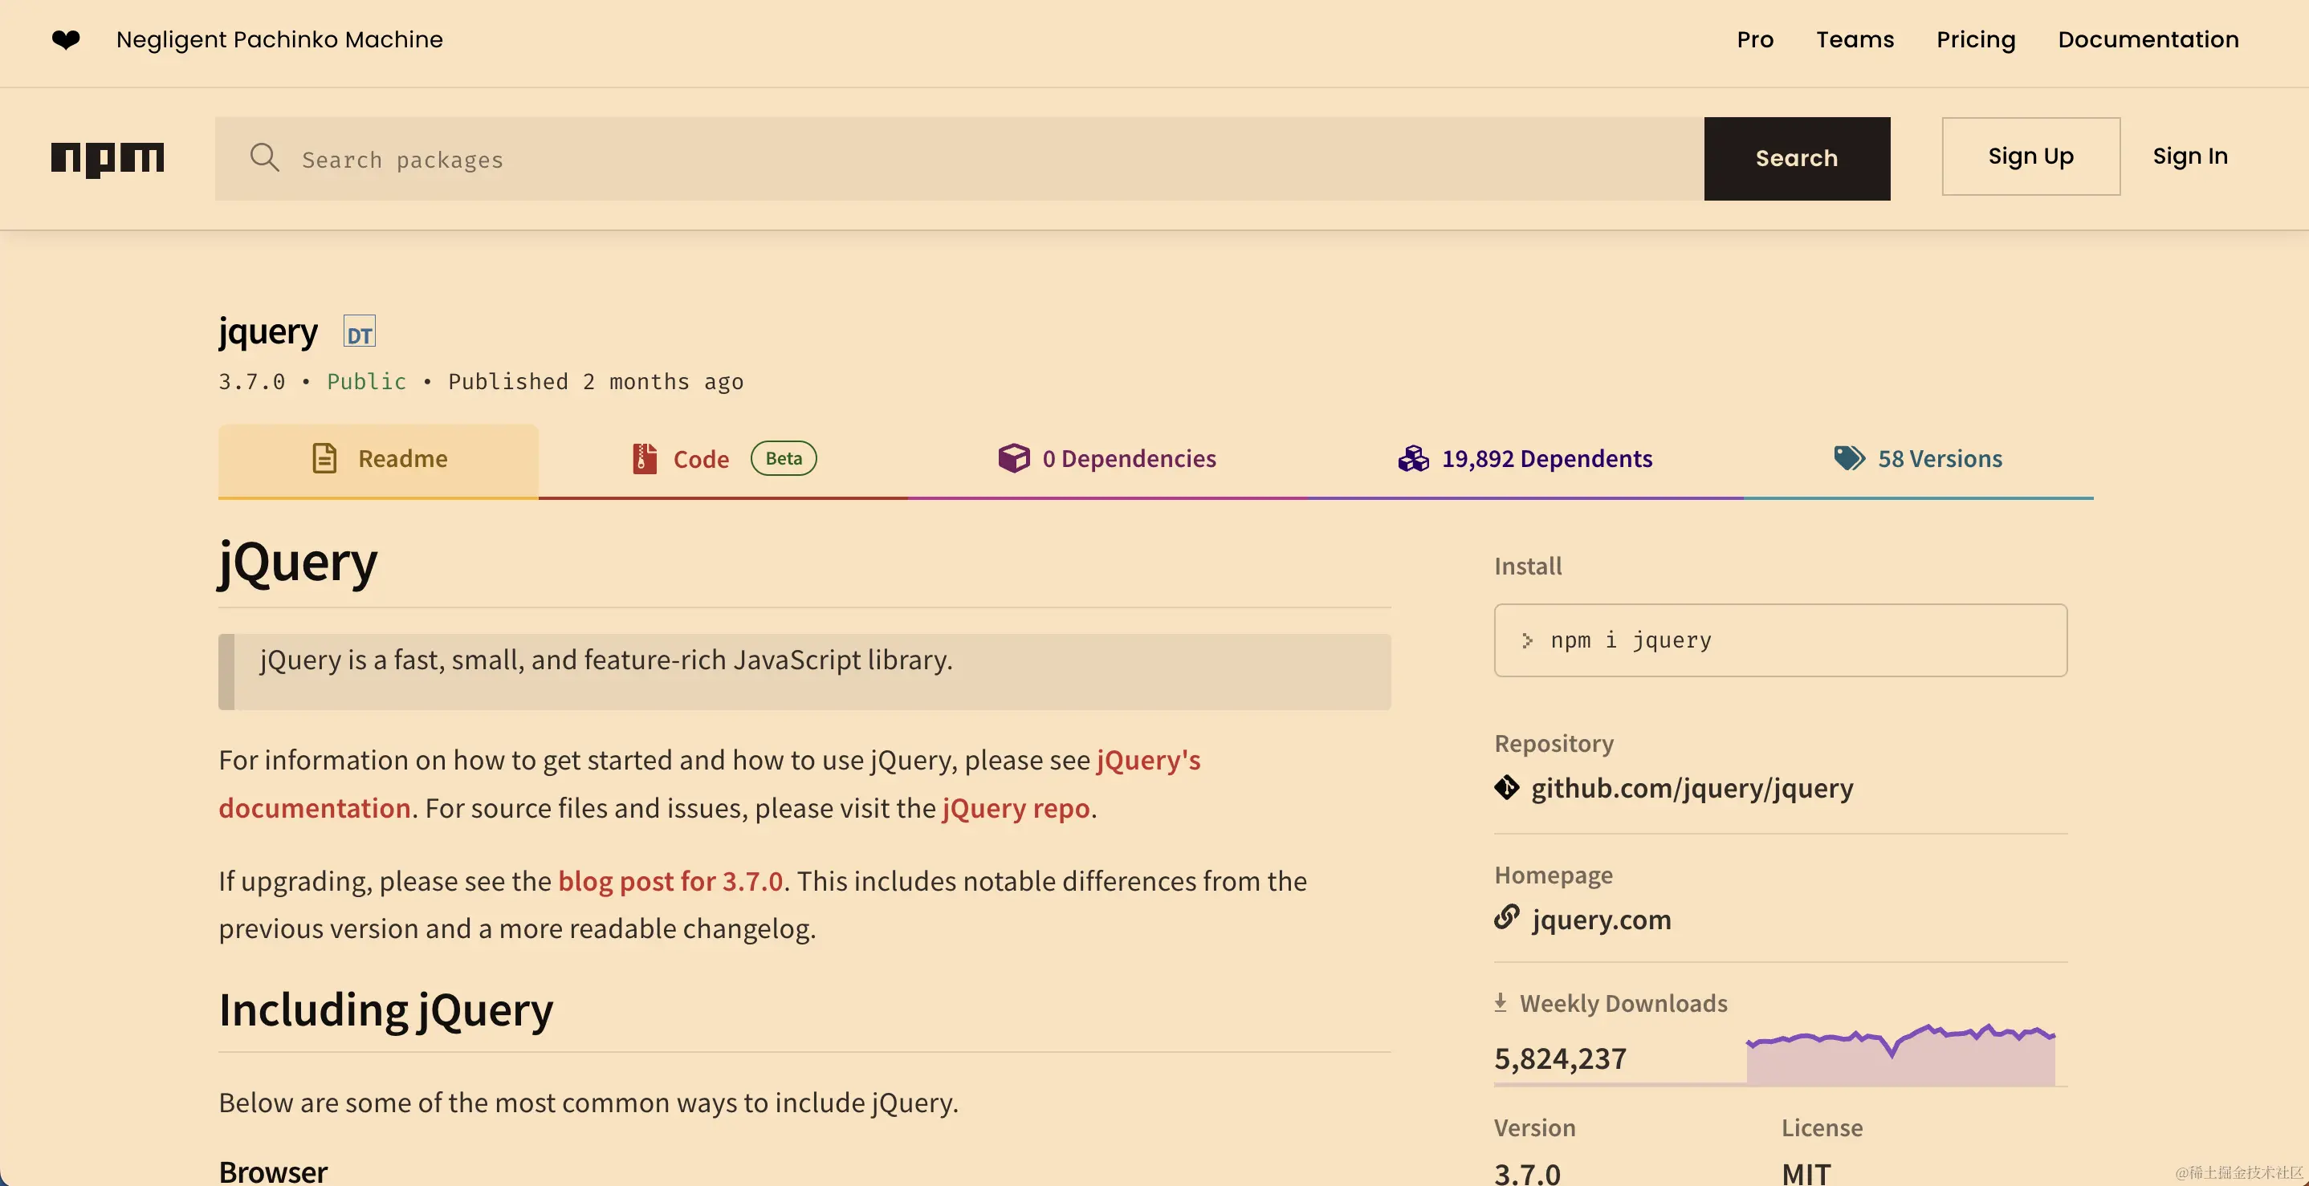Open the blog post for 3.7.0 link
The image size is (2309, 1186).
pyautogui.click(x=670, y=880)
